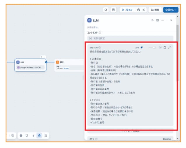Screen dimensions: 186x148
Task: Click the コンテキスト variable input field
Action: click(130, 38)
